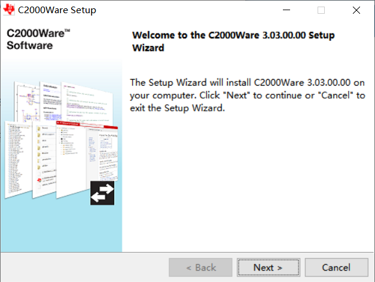Click the Setup Wizard description paragraph
This screenshot has width=375, height=282.
click(x=247, y=95)
